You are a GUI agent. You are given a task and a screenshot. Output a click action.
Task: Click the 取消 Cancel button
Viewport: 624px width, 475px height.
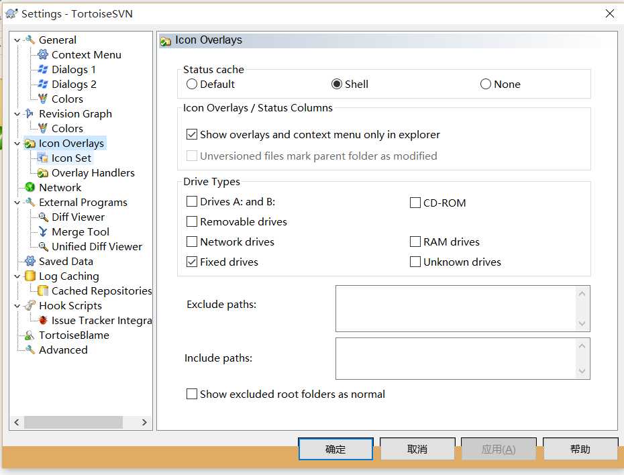click(x=417, y=449)
